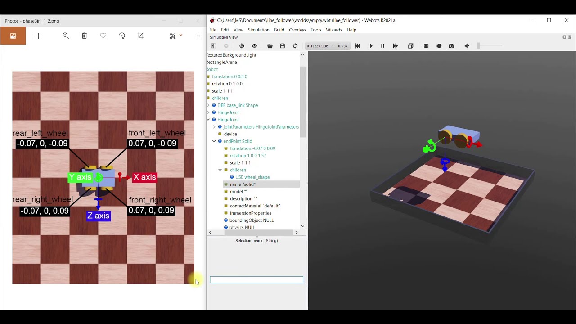Reset the simulation to the beginning
This screenshot has width=576, height=324.
click(358, 46)
